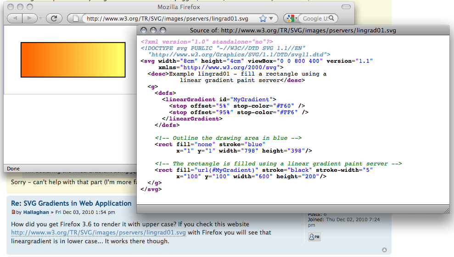Screen dimensions: 454x257
Task: Open the Hallaghan author link
Action: point(36,212)
